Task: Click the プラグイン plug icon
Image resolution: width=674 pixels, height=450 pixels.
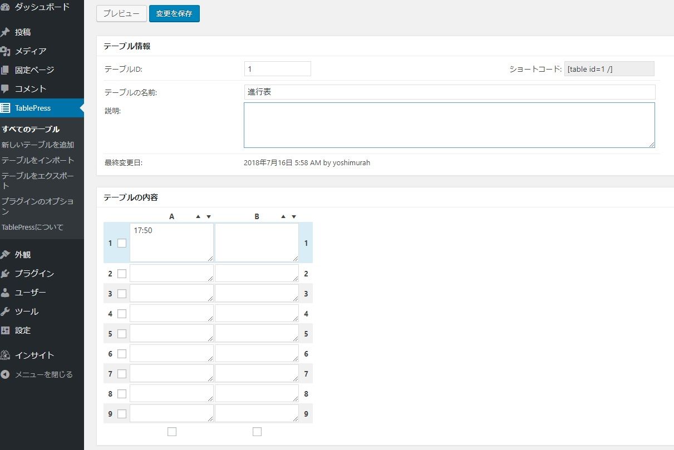Action: tap(6, 274)
